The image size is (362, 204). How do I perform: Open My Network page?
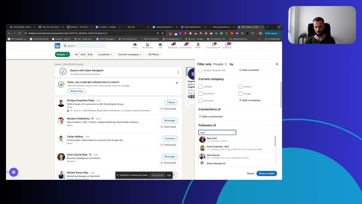click(147, 46)
